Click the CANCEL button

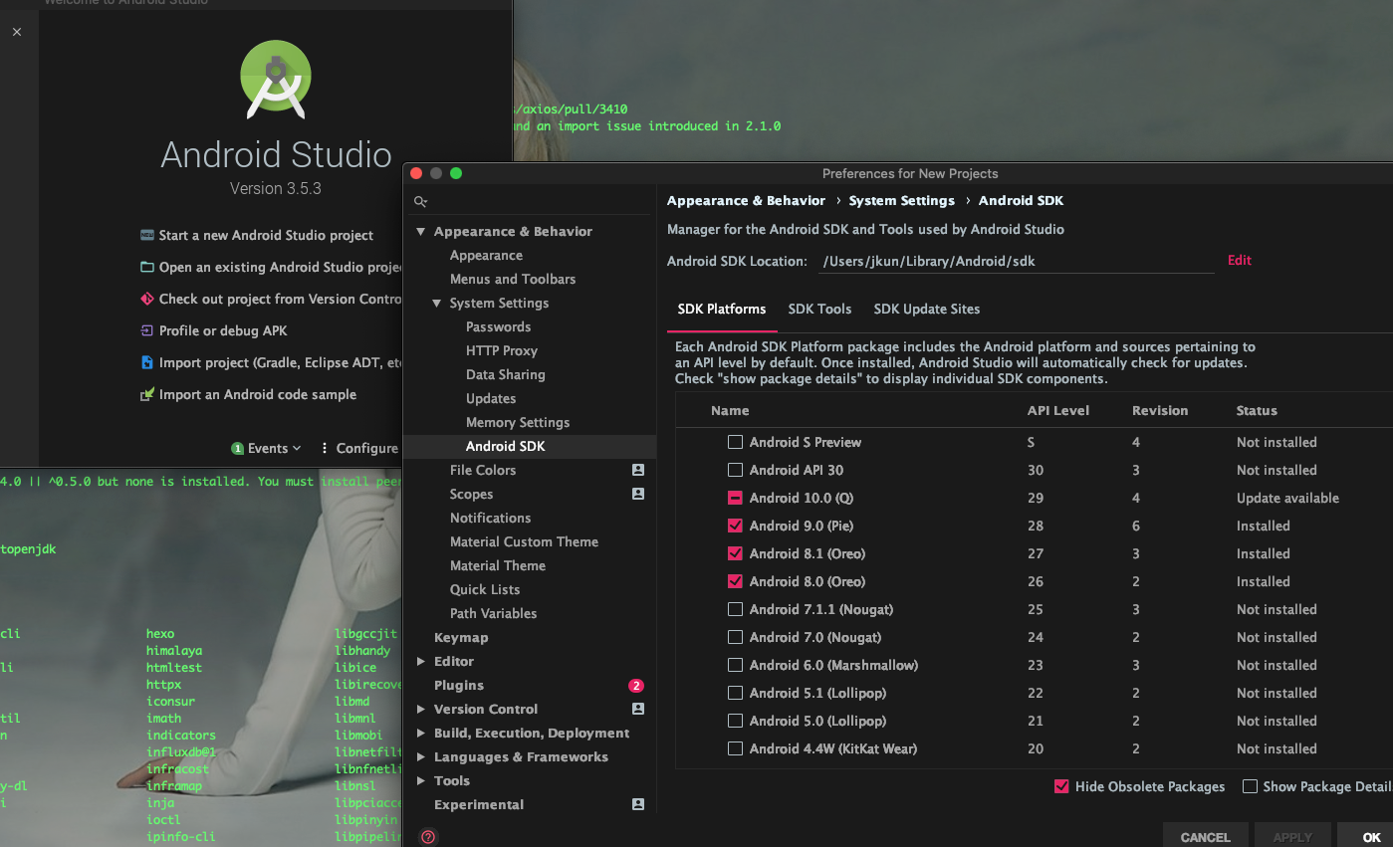click(x=1205, y=836)
